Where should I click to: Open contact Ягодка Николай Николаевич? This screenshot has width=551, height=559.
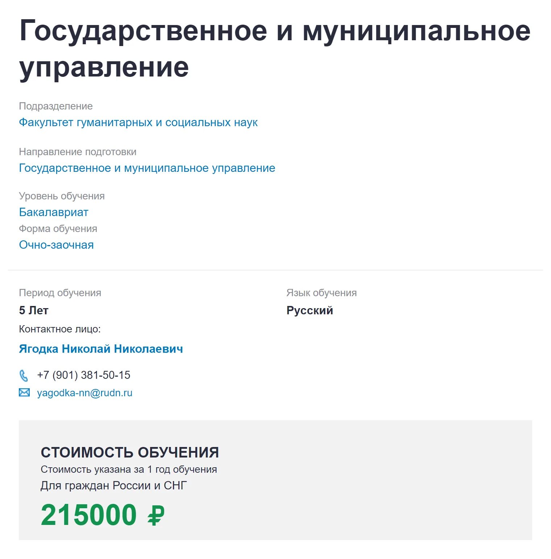click(101, 349)
